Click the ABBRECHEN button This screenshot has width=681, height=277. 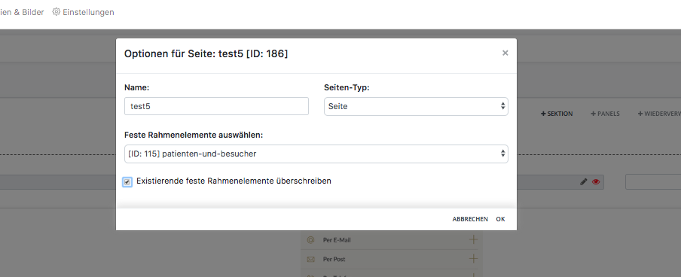[470, 219]
